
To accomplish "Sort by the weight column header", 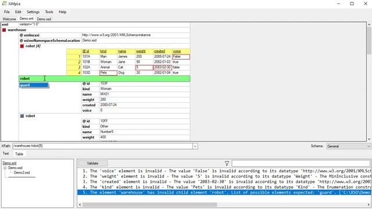I will [x=144, y=51].
